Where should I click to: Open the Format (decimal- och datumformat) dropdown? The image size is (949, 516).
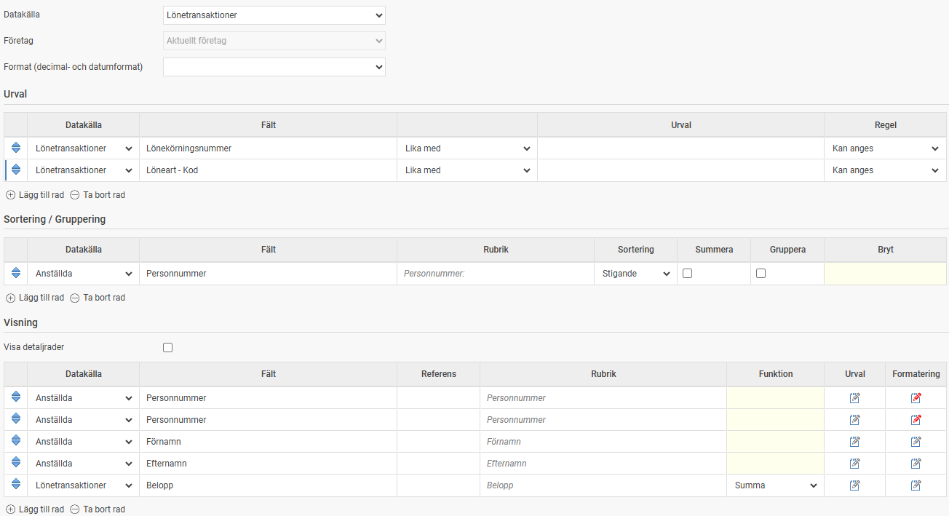274,67
